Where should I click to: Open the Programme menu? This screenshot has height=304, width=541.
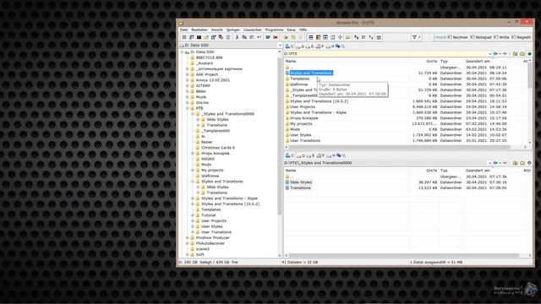[x=274, y=30]
